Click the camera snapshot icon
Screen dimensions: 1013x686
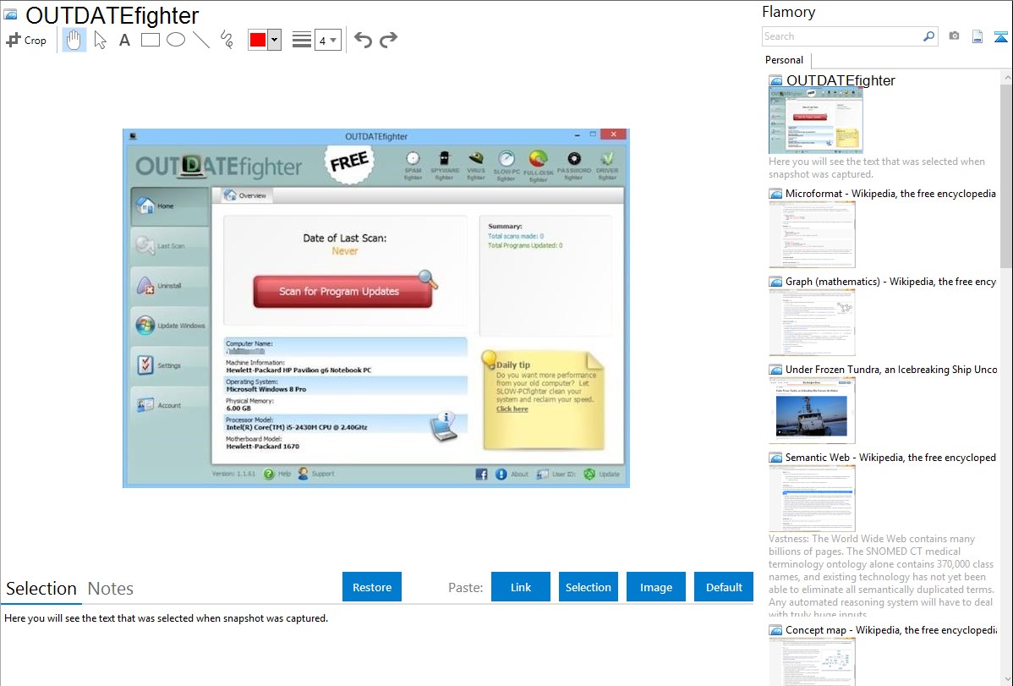(x=954, y=36)
